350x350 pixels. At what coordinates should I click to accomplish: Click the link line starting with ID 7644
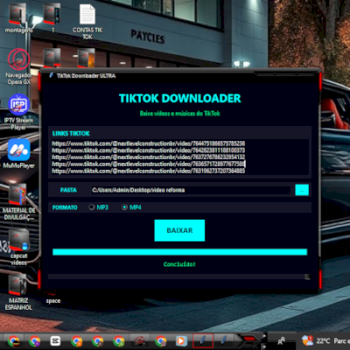pos(149,143)
